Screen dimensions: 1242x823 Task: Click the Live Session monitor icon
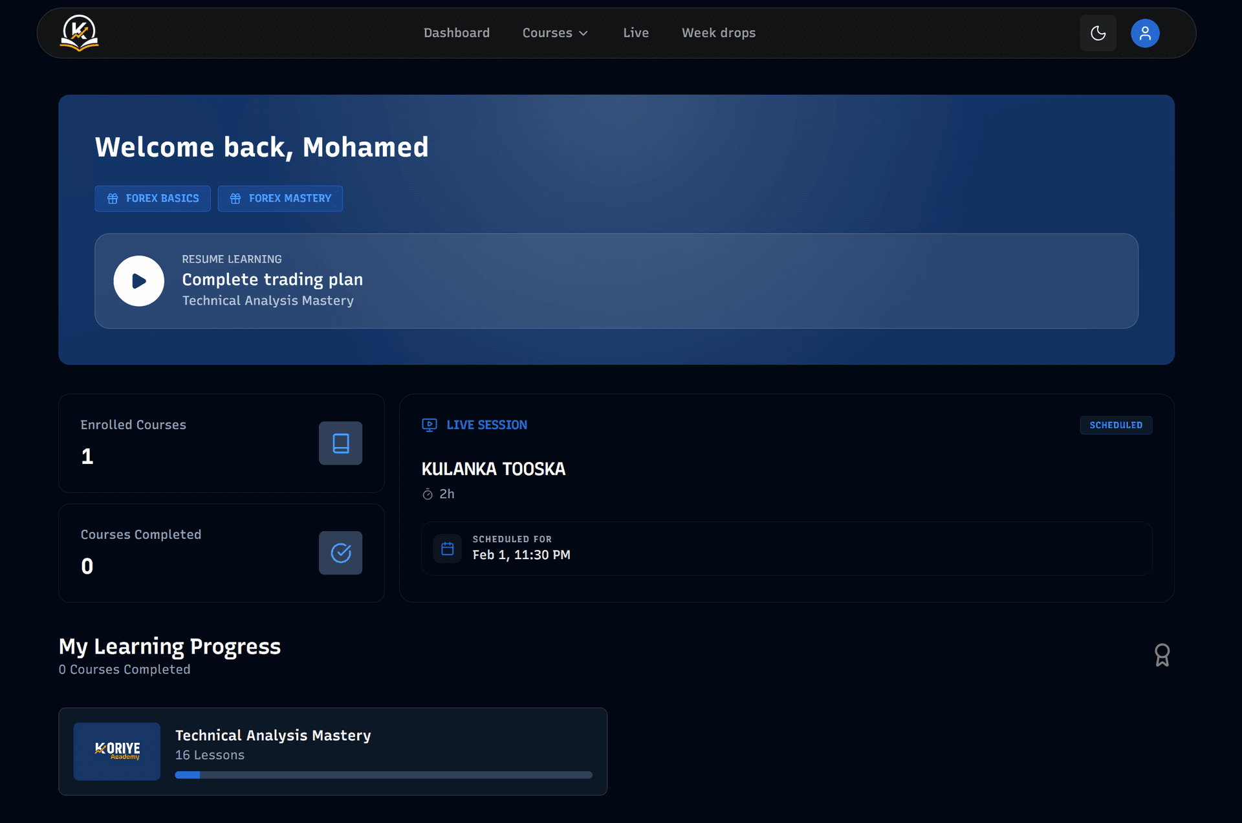pyautogui.click(x=430, y=425)
